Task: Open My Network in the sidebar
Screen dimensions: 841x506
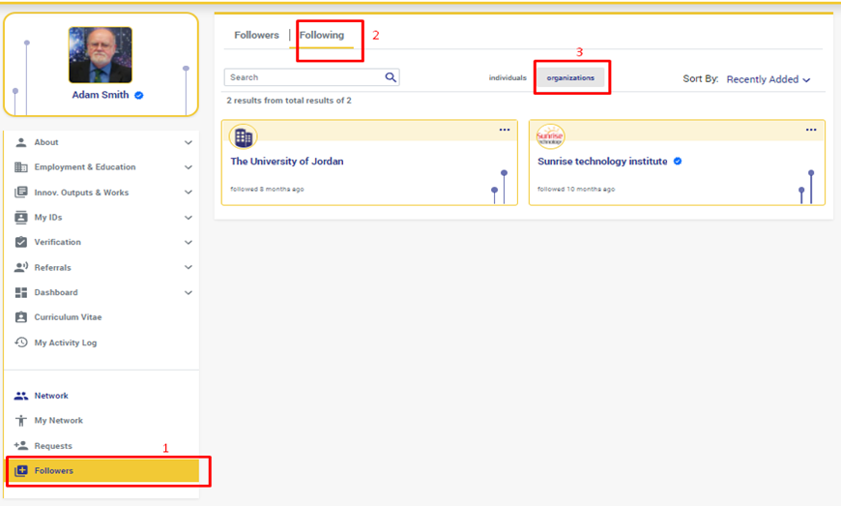Action: coord(58,421)
